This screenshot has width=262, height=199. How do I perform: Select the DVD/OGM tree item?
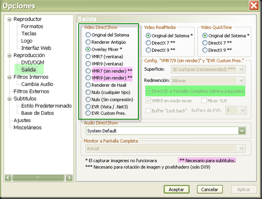[33, 62]
